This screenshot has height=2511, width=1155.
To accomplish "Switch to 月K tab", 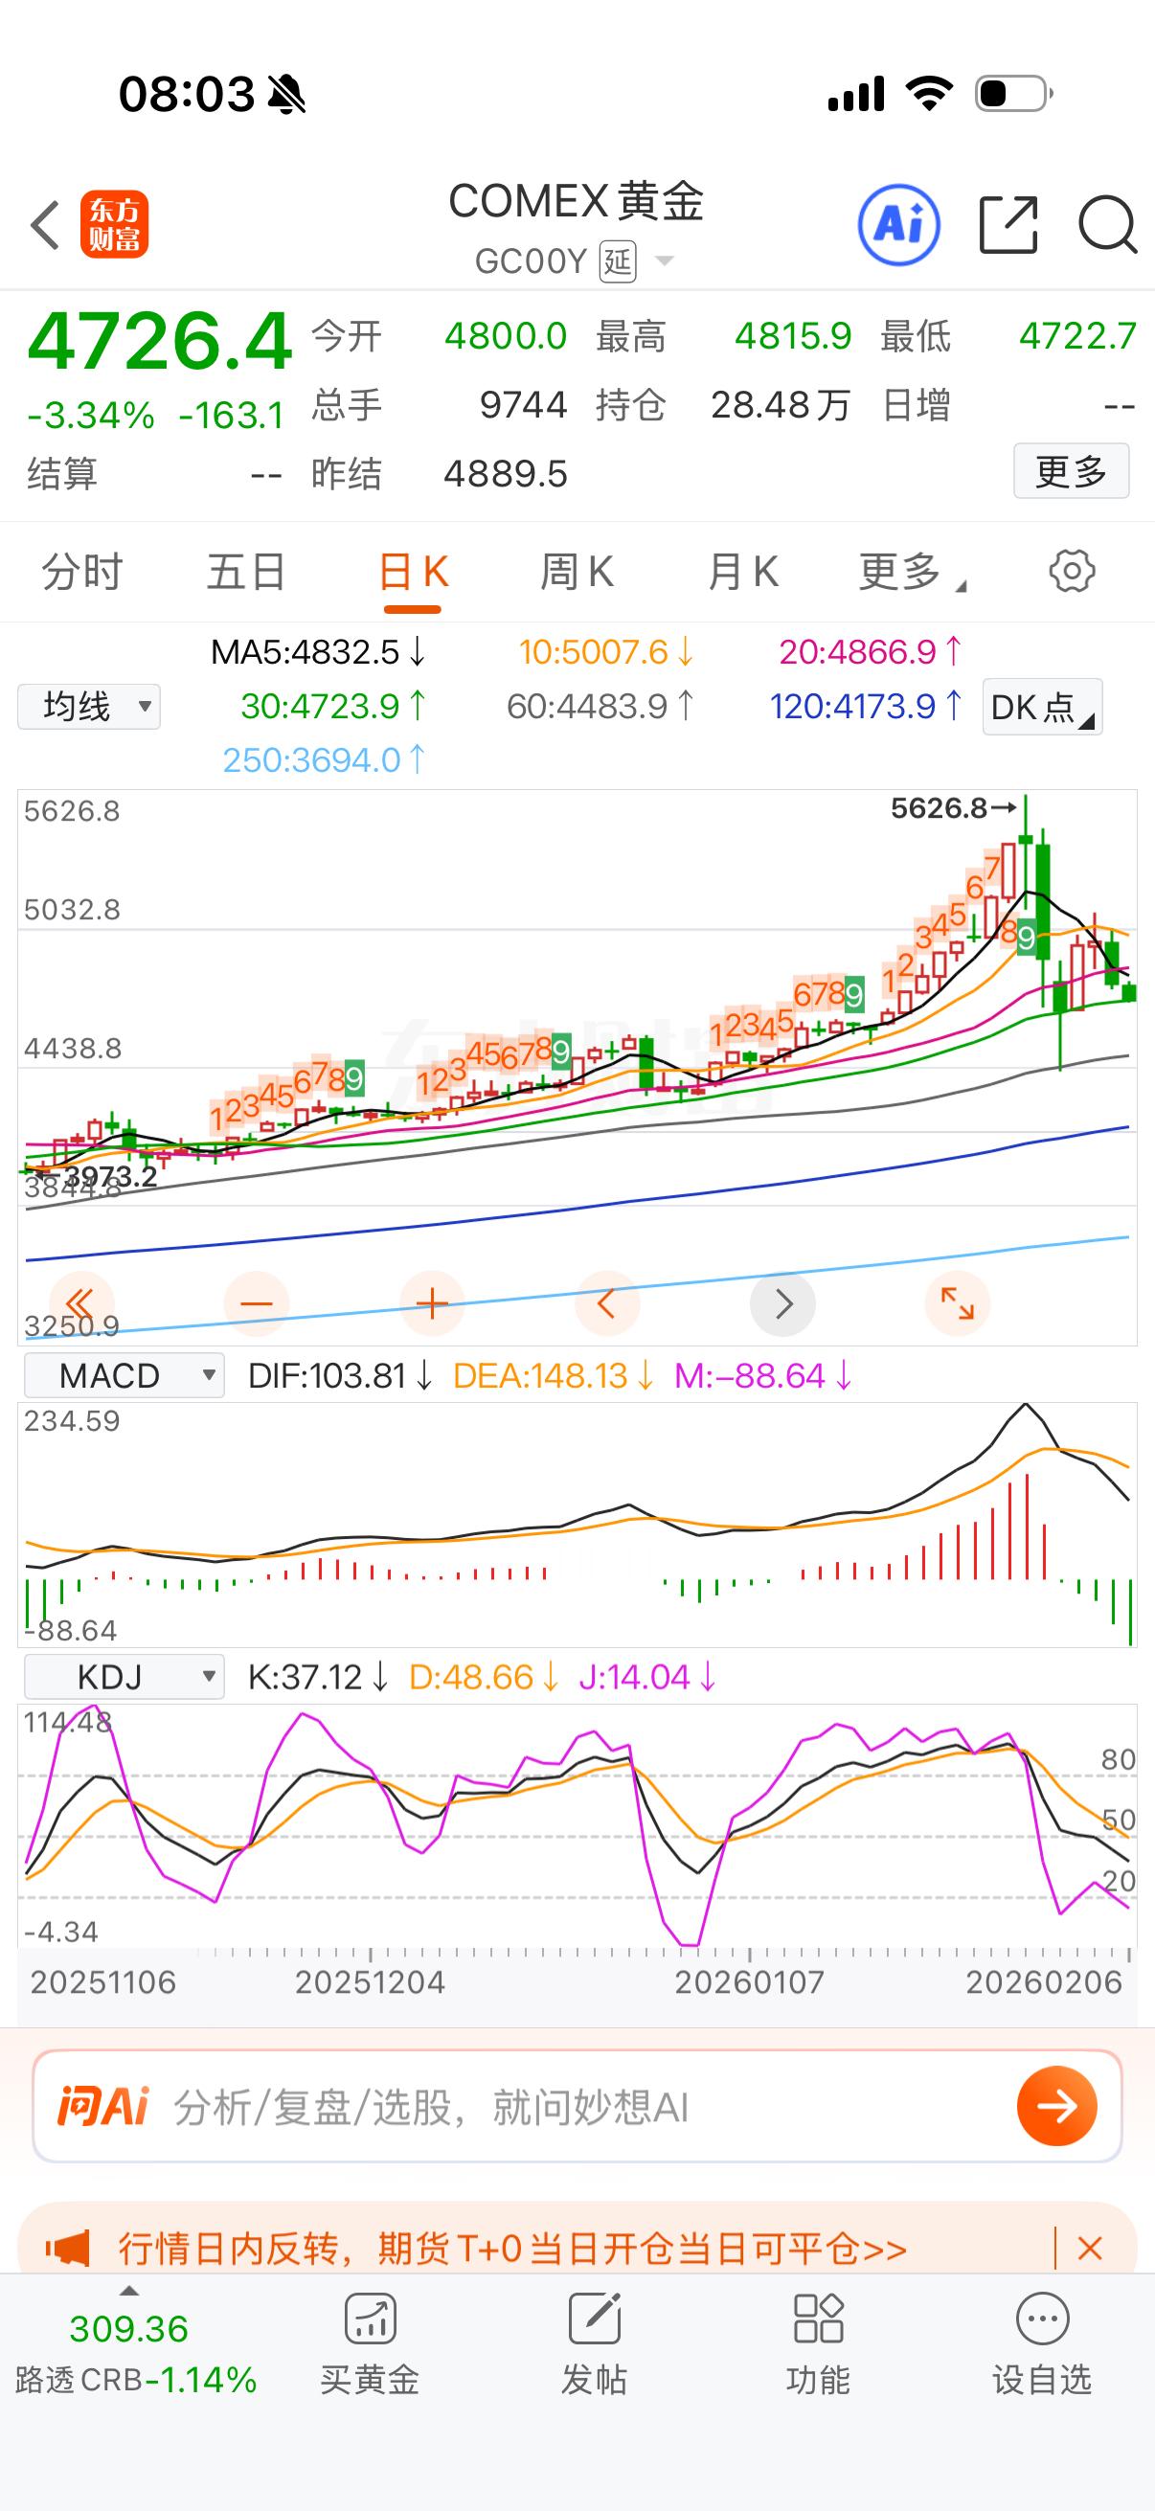I will coord(743,572).
